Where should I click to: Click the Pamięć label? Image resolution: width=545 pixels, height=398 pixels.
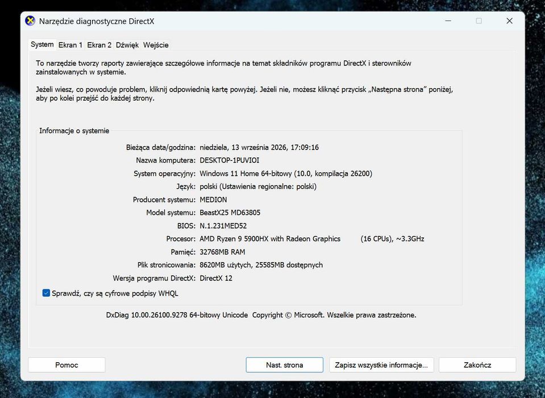coord(183,252)
